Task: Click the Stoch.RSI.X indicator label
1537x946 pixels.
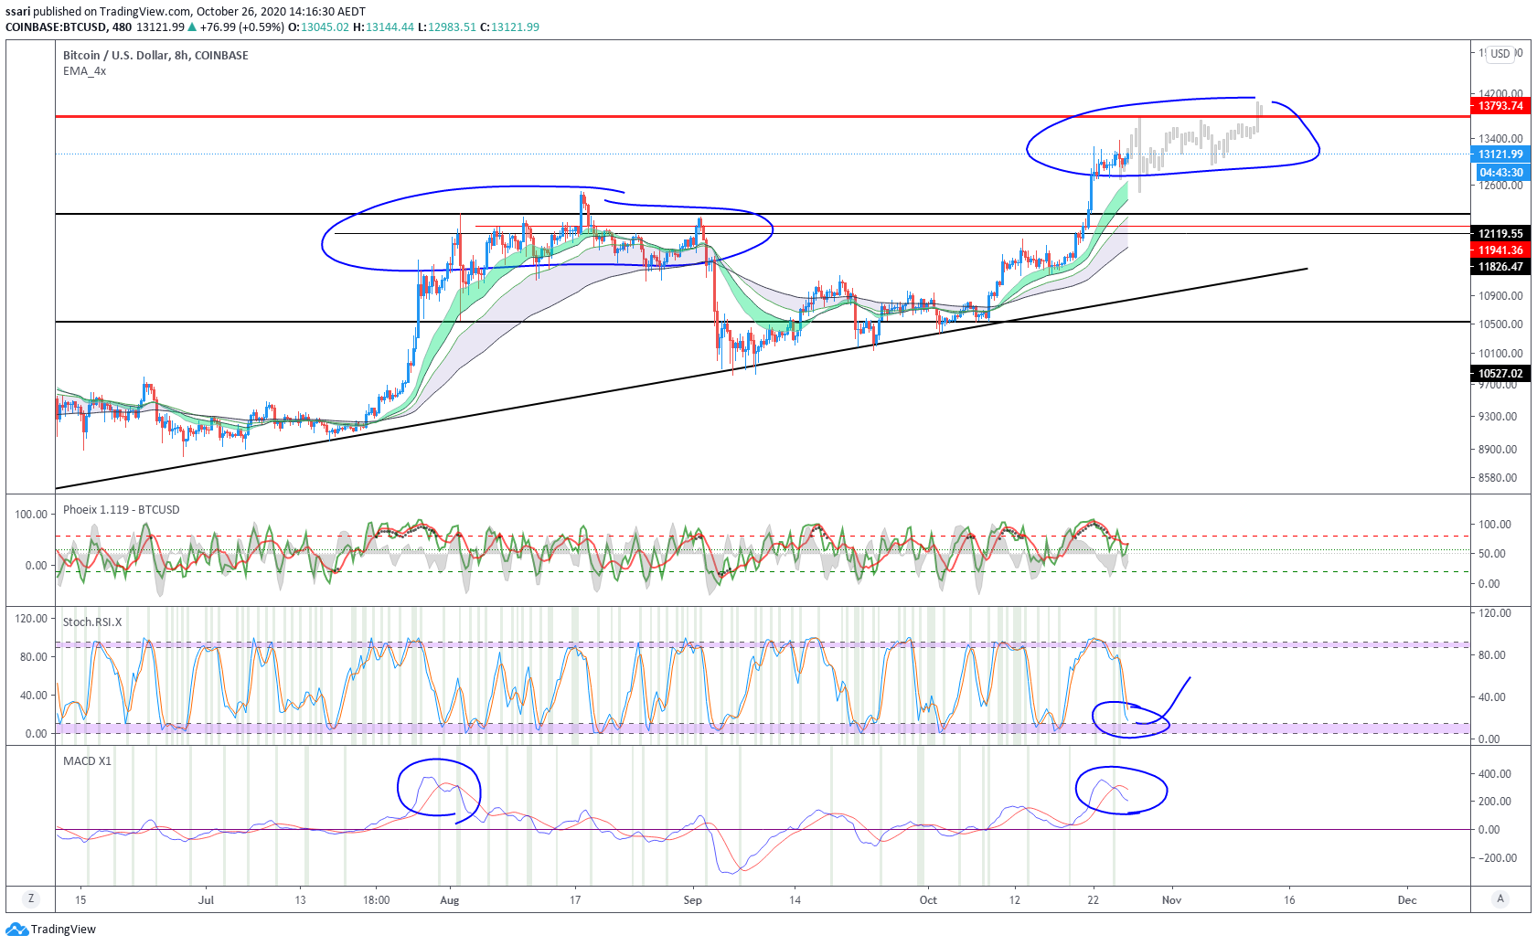Action: [91, 622]
